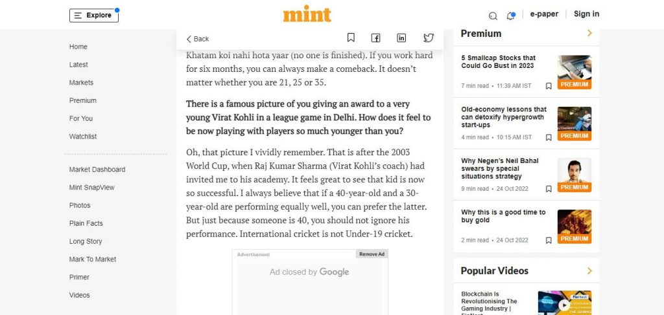664x315 pixels.
Task: Share article on Facebook
Action: click(375, 38)
